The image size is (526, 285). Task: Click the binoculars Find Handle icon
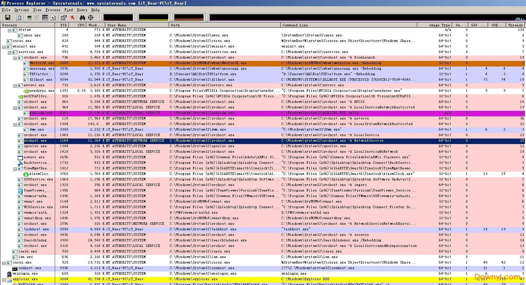(82, 17)
